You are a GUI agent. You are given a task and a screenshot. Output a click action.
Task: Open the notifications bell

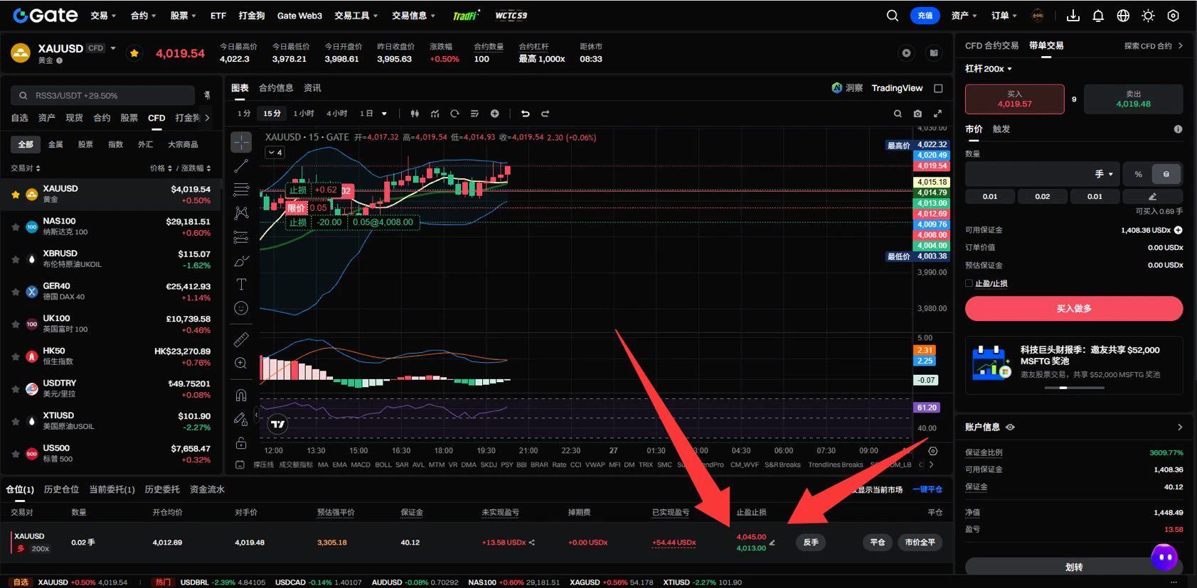tap(1098, 16)
